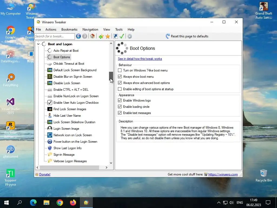The width and height of the screenshot is (277, 208).
Task: Click Reset this page to defaults
Action: (x=187, y=36)
